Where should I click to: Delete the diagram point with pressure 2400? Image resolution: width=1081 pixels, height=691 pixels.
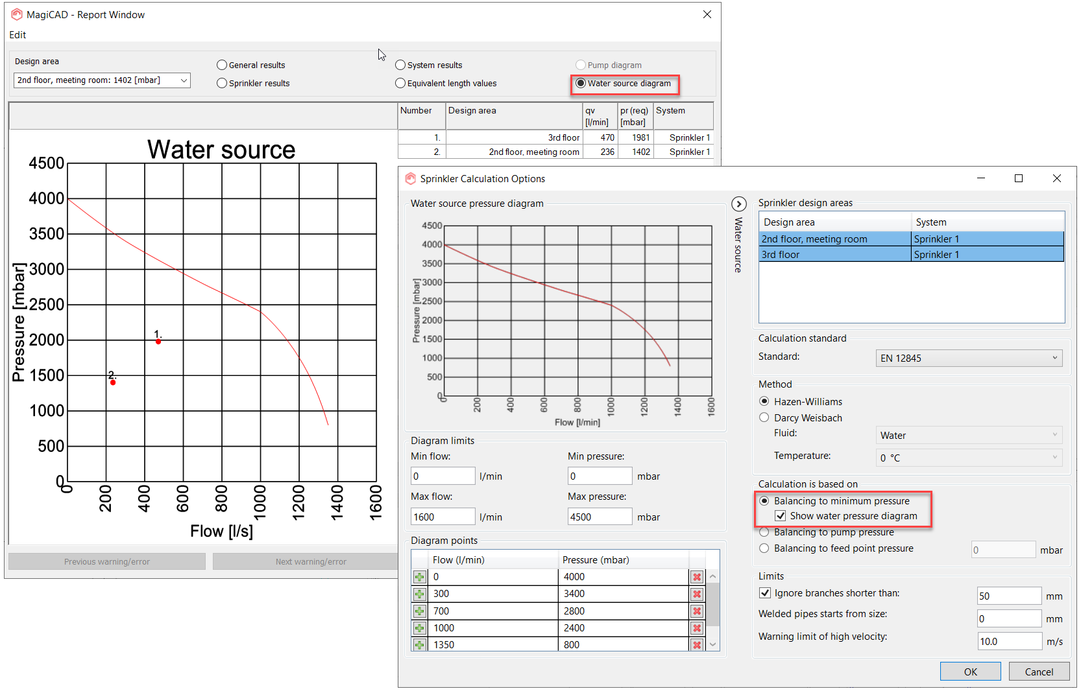pyautogui.click(x=697, y=628)
